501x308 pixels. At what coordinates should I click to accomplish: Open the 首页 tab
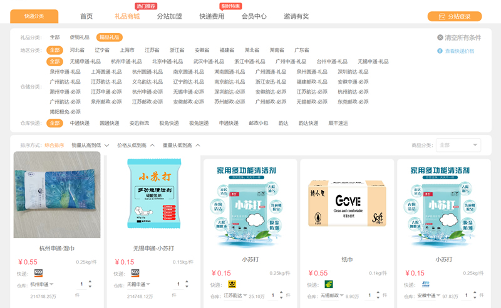(x=86, y=16)
